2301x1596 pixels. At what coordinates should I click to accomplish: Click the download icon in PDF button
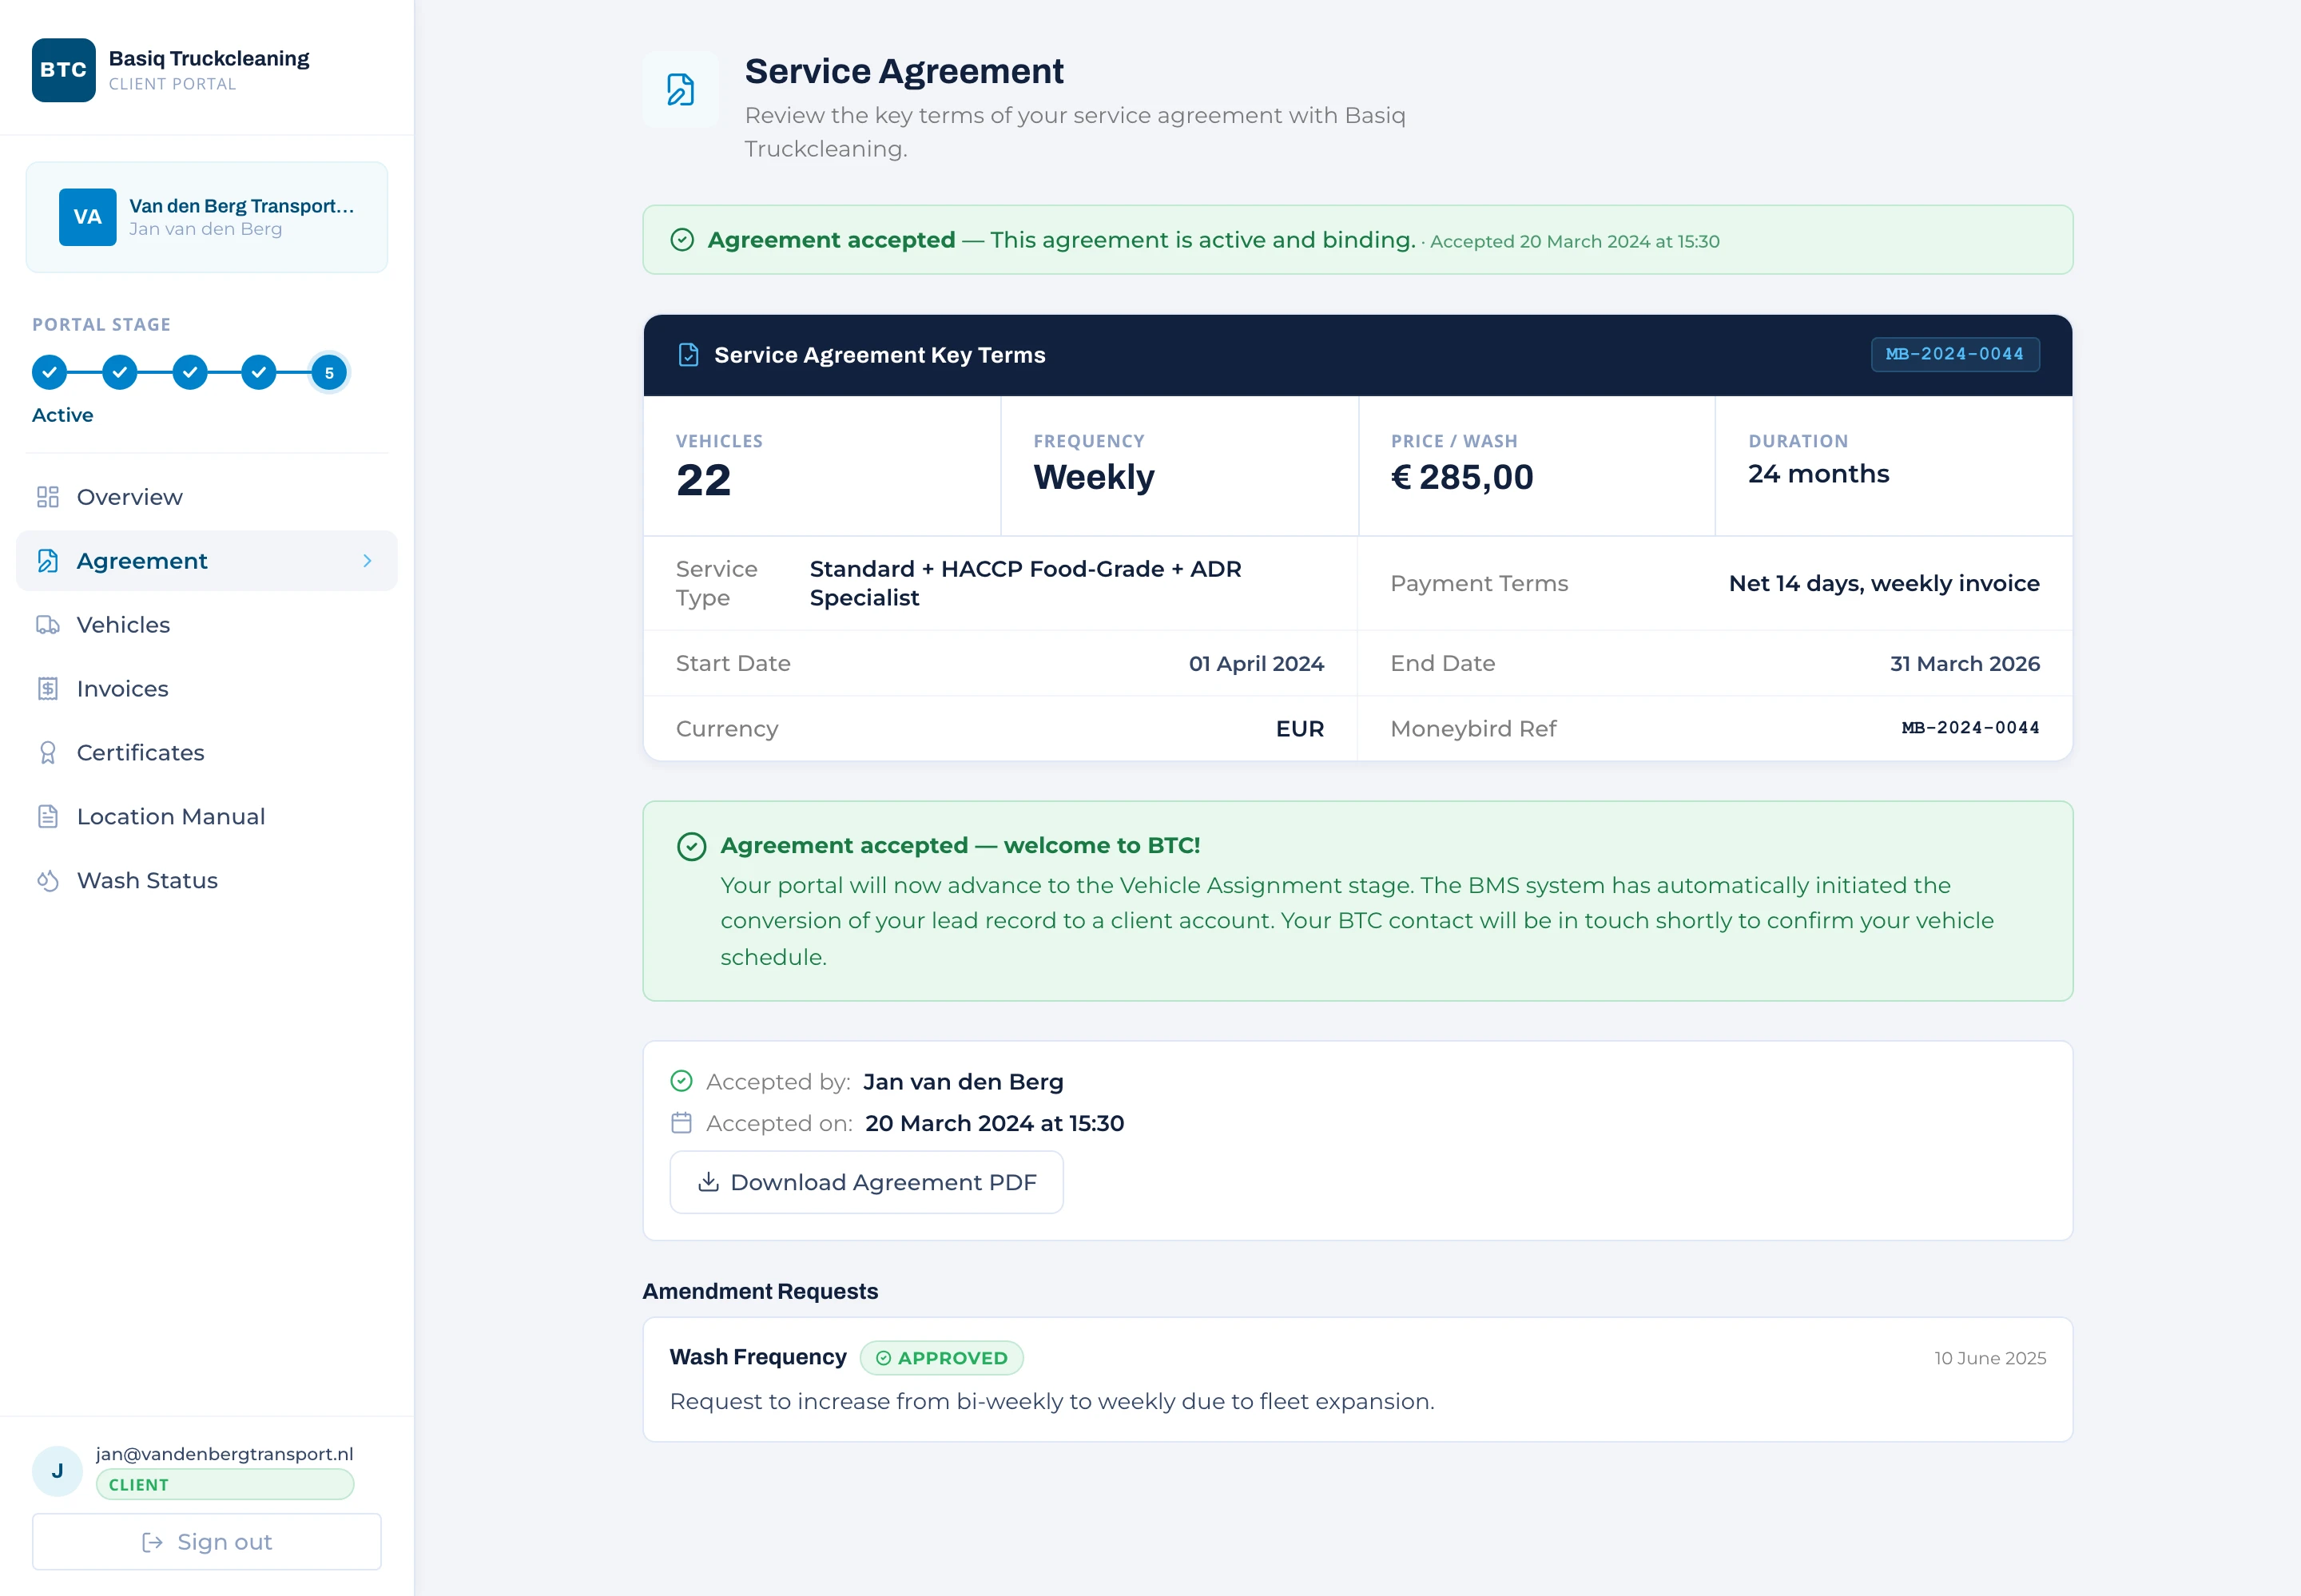pos(708,1182)
